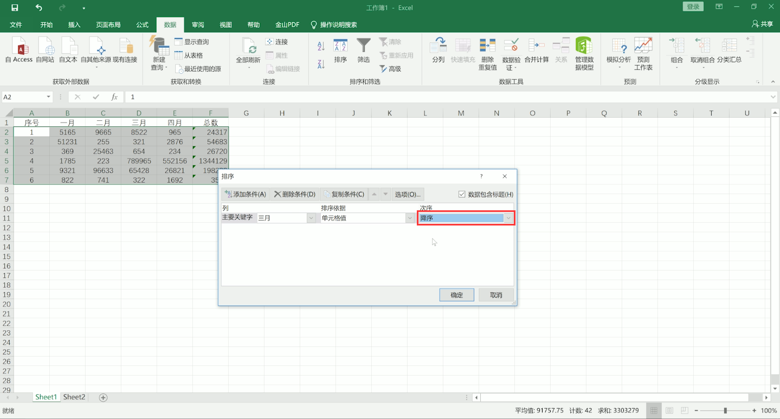Click zoom out minus button

tap(695, 411)
